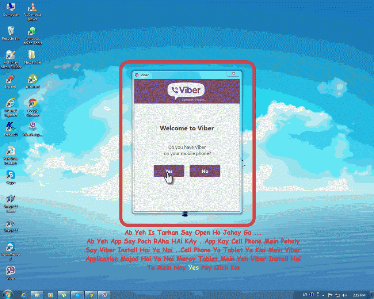Open the Windows Start menu
374x299 pixels.
[8, 295]
